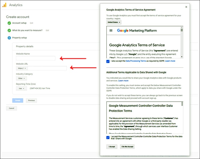Select the Account setup step label

[19, 23]
